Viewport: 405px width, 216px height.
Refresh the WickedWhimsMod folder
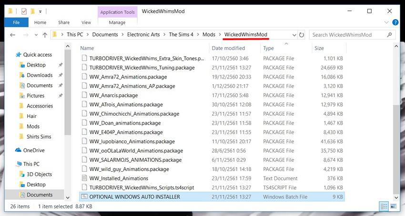[302, 35]
